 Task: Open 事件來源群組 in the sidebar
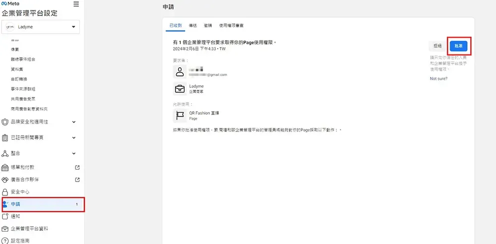point(23,89)
